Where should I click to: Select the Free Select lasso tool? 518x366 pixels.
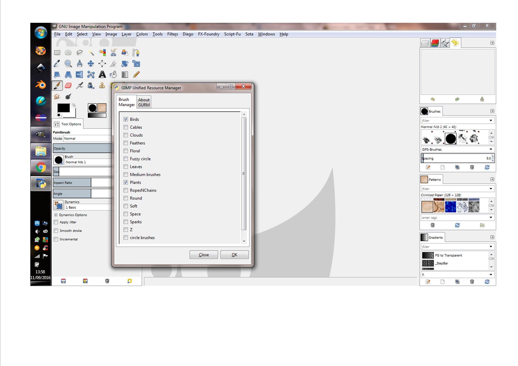[x=79, y=52]
